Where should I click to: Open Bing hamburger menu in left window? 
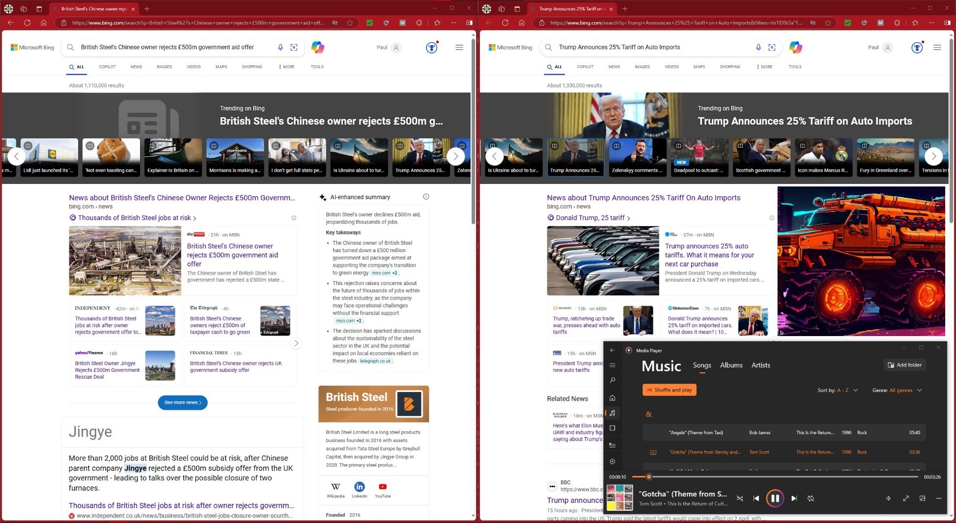point(459,48)
